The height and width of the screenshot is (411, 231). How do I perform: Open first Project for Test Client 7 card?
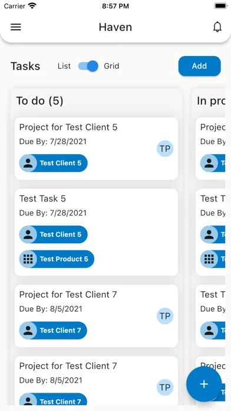tap(96, 316)
